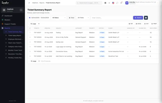162x103 pixels.
Task: Open the SA user avatar
Action: [127, 3]
